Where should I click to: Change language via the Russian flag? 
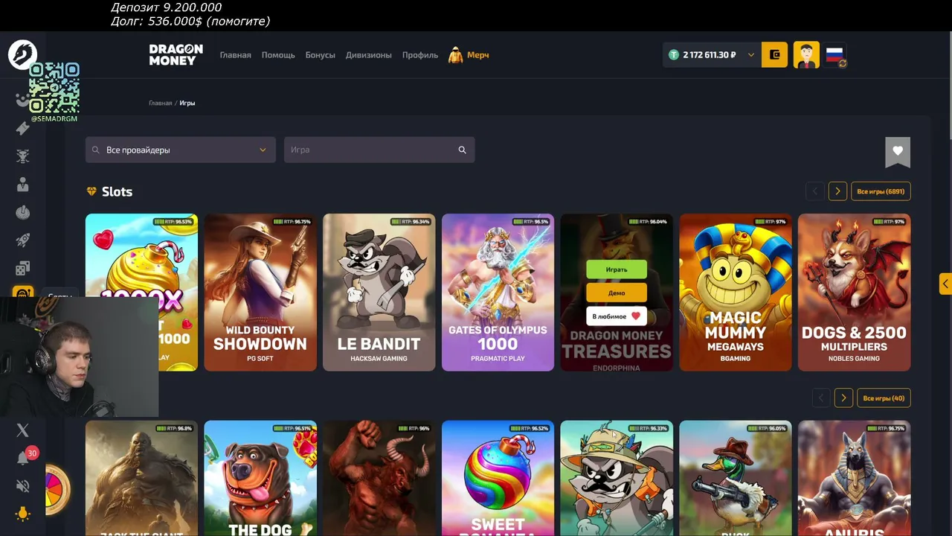tap(836, 55)
